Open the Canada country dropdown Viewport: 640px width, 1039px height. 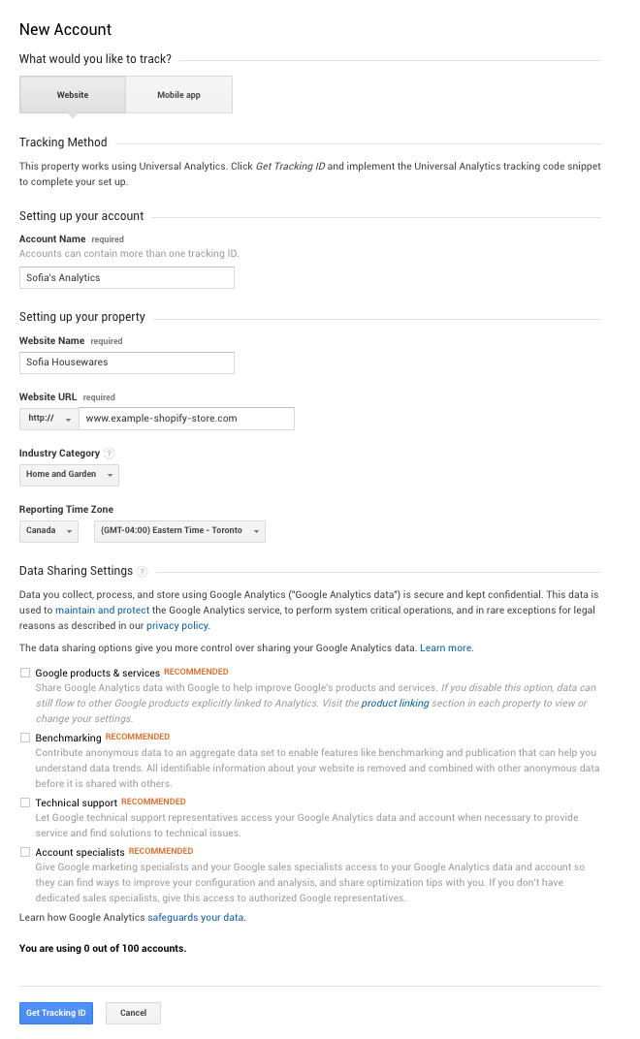coord(48,531)
